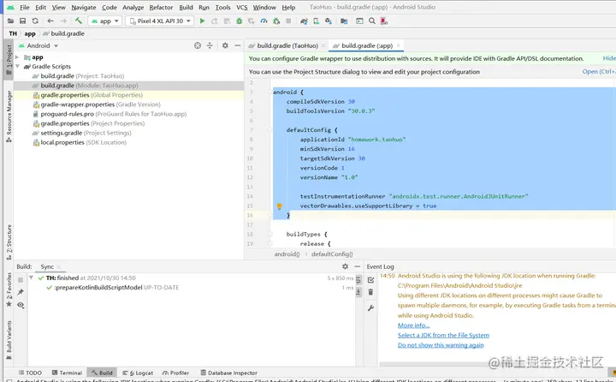Close the build.gradle (:app) editor tab
Image resolution: width=616 pixels, height=382 pixels.
(x=398, y=45)
